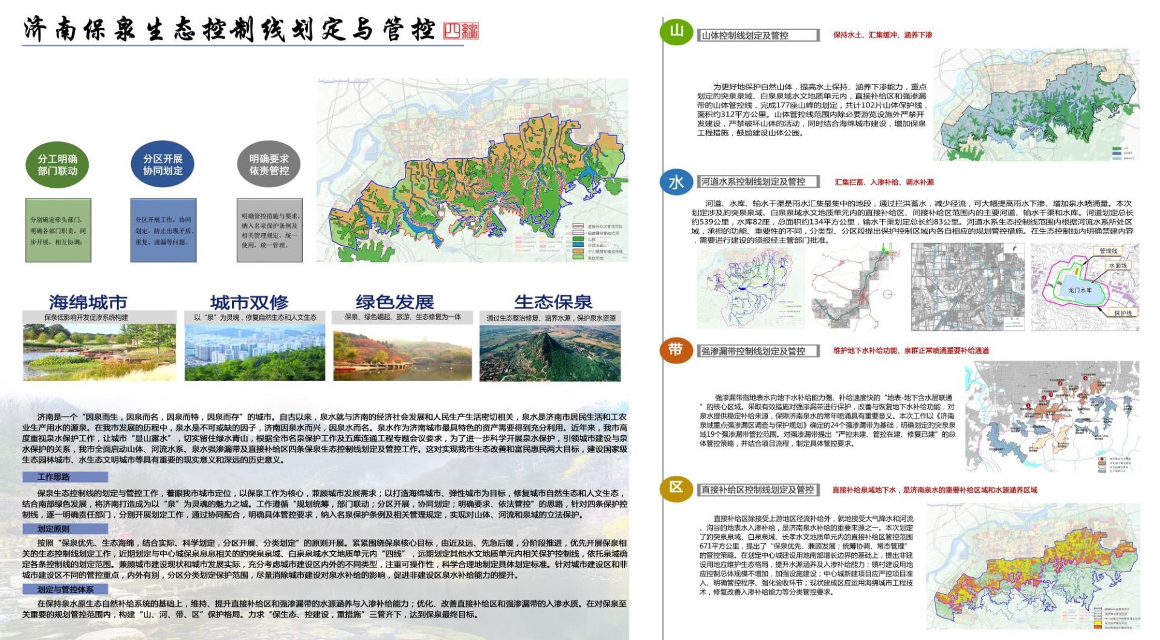Click the red 四线 seal stamp
Image resolution: width=1160 pixels, height=640 pixels.
tap(461, 31)
